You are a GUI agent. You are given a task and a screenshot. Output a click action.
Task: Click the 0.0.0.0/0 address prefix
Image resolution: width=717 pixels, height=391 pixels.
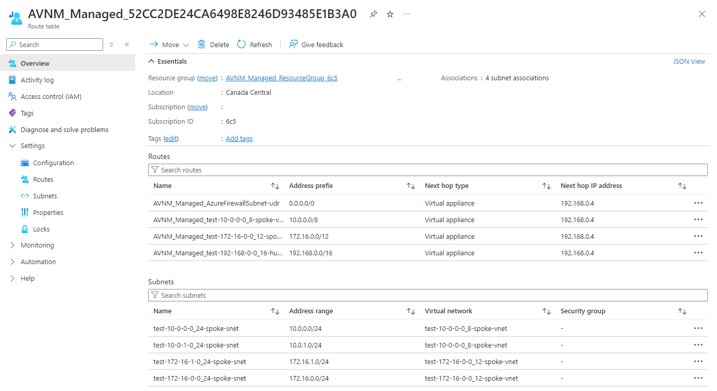click(302, 203)
